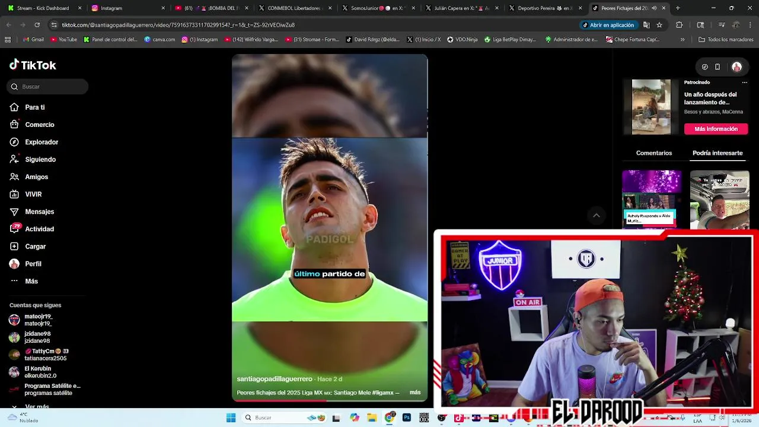The image size is (759, 427).
Task: Open the Google Lens search icon
Action: pyautogui.click(x=700, y=25)
